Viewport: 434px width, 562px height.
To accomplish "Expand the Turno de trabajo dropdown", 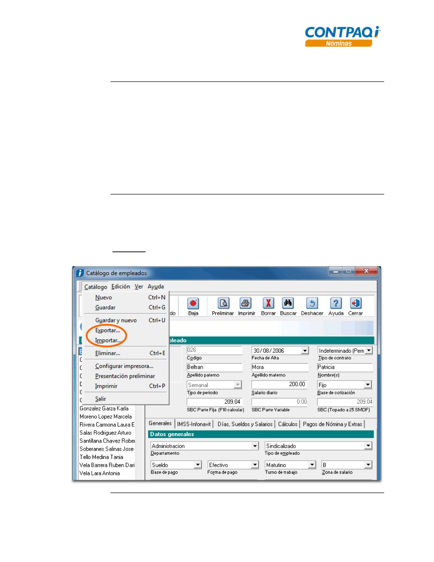I will point(312,465).
